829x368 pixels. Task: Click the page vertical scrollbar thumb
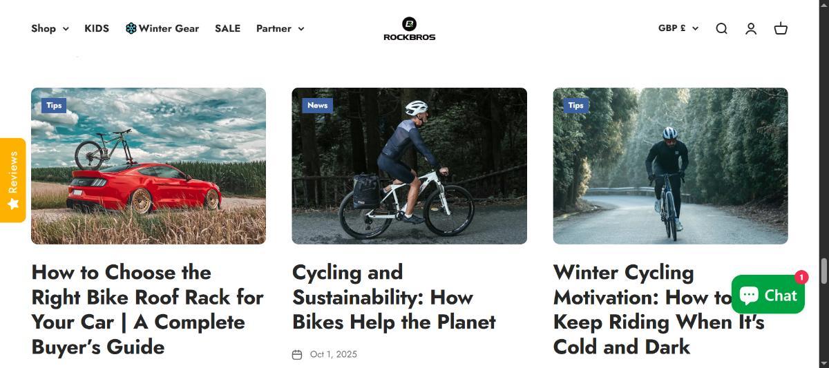pos(823,271)
